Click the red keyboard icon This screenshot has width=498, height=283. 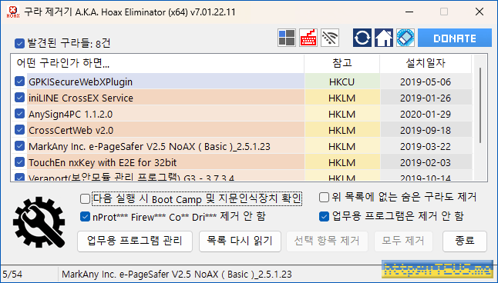pyautogui.click(x=308, y=38)
